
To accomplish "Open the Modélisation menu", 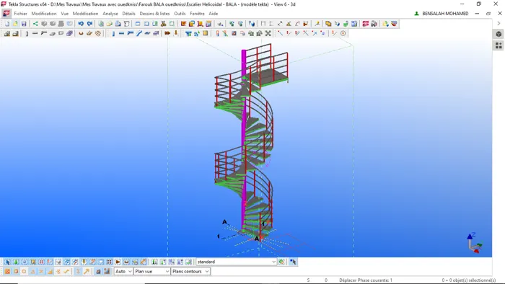I will pyautogui.click(x=85, y=14).
